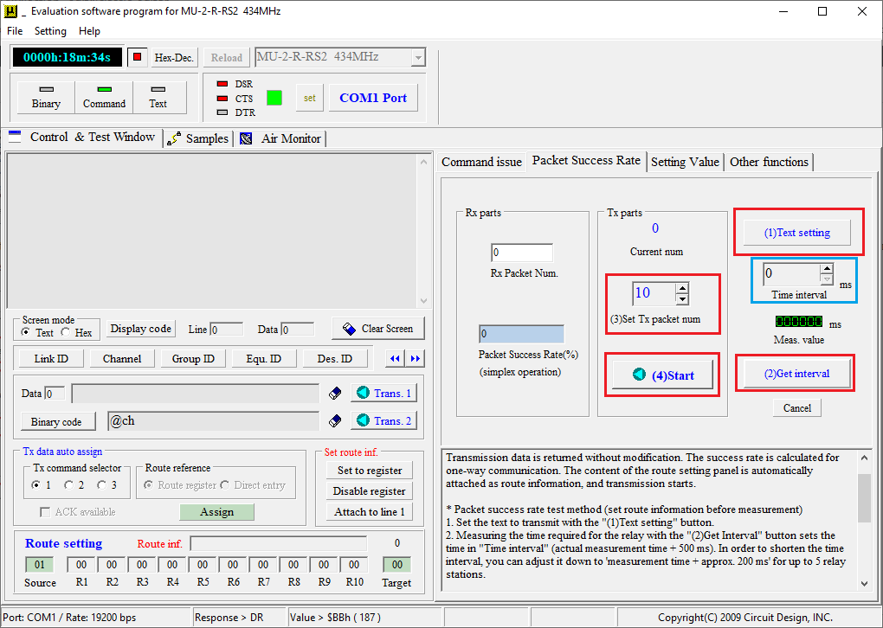Image resolution: width=883 pixels, height=628 pixels.
Task: Click the DTR indicator light
Action: 222,112
